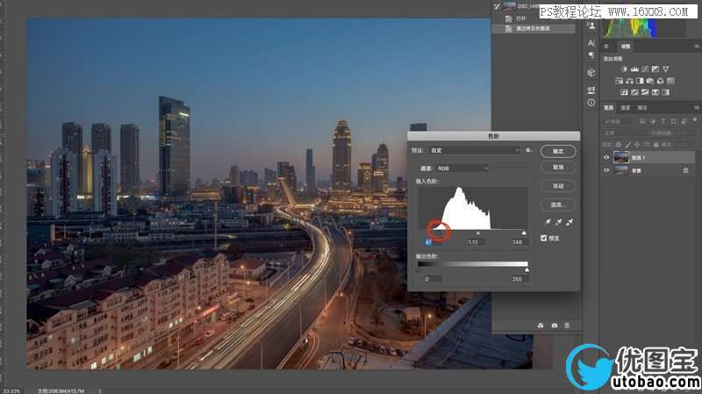Add a Brightness/Contrast adjustment
The height and width of the screenshot is (394, 702).
[624, 69]
